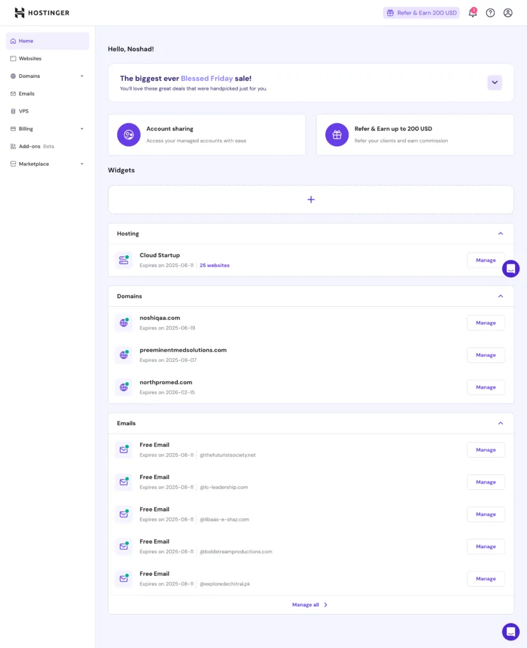The image size is (527, 648).
Task: Click mail icon for libaas-e-shaz.com email
Action: (x=123, y=514)
